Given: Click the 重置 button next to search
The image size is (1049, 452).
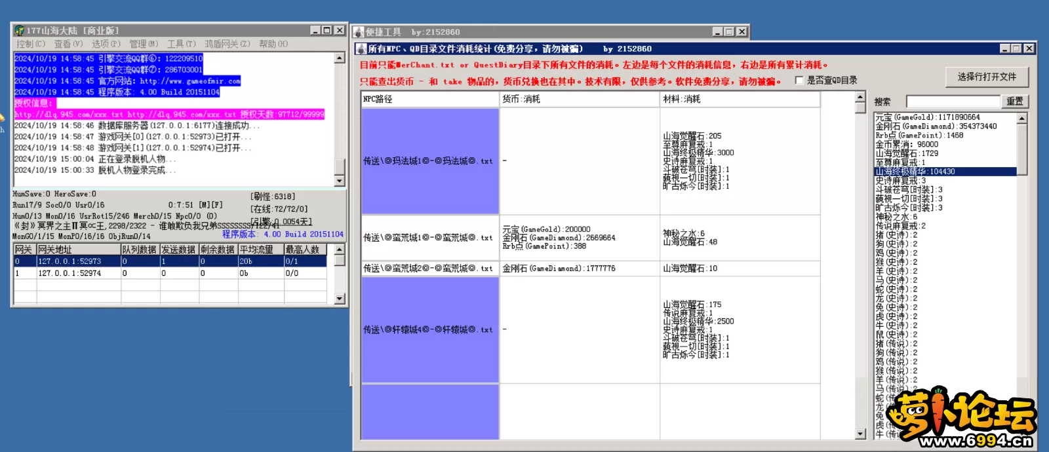Looking at the screenshot, I should [x=1015, y=102].
